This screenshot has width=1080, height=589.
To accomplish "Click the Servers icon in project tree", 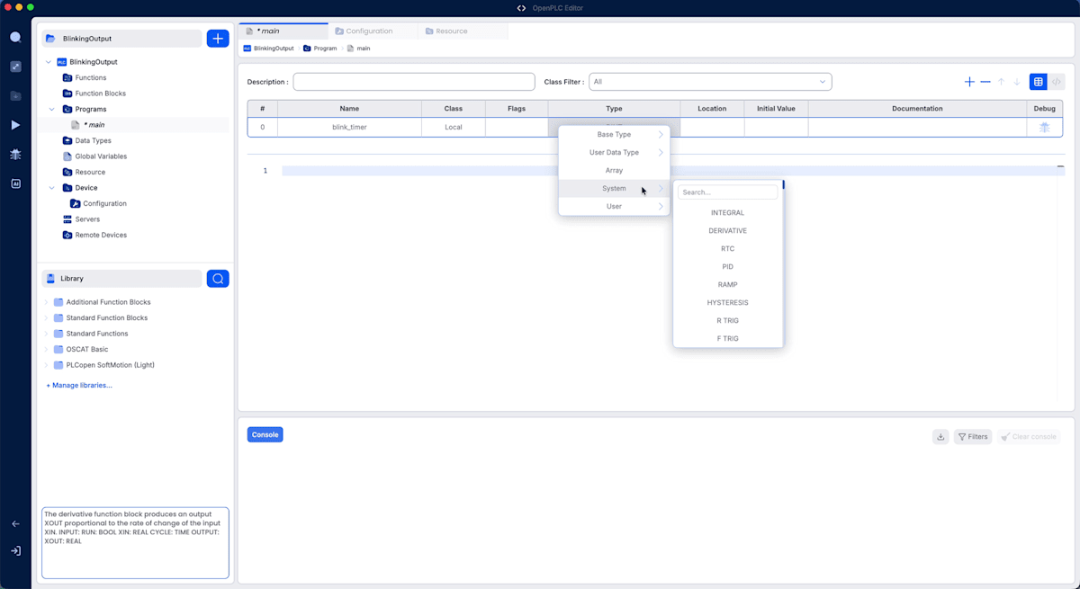I will [67, 219].
